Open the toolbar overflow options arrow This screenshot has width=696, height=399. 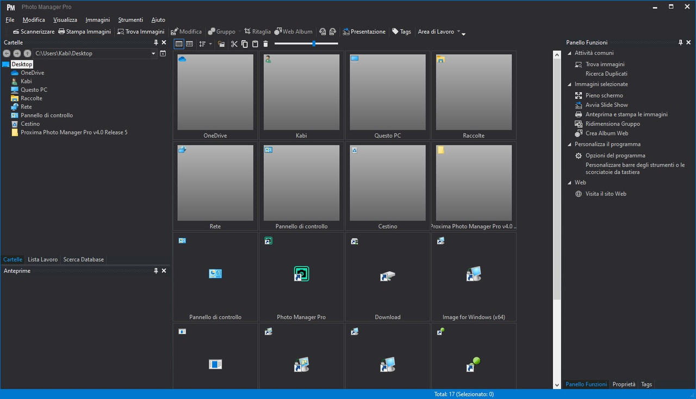tap(463, 33)
